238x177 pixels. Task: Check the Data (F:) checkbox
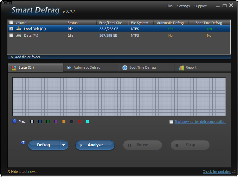click(x=11, y=35)
